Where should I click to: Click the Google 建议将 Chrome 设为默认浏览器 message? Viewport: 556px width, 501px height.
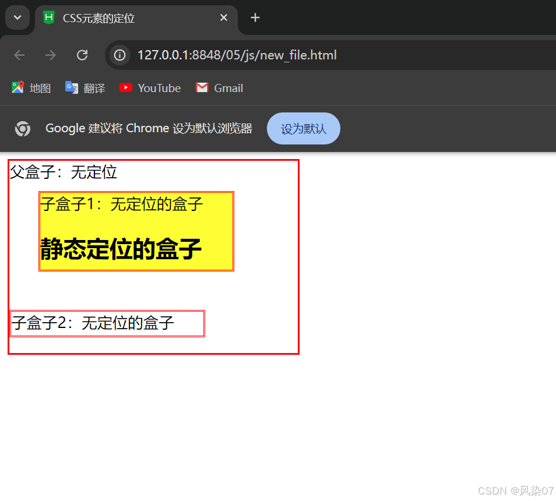(149, 128)
